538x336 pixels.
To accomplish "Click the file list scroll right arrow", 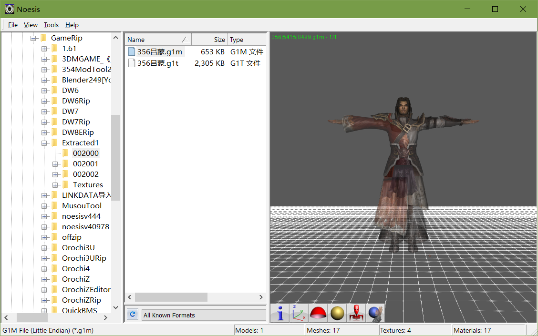I will (x=261, y=297).
